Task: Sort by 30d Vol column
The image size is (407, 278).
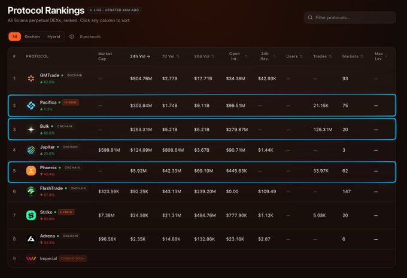Action: 204,56
